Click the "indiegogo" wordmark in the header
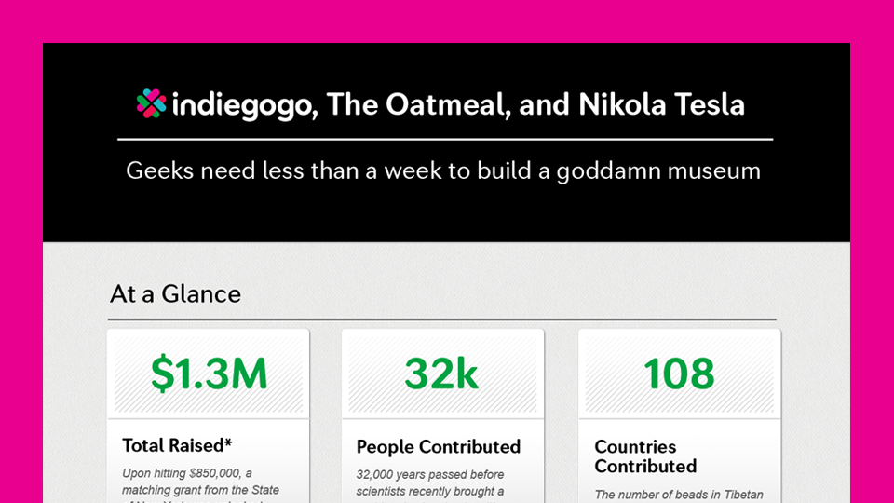 point(244,104)
